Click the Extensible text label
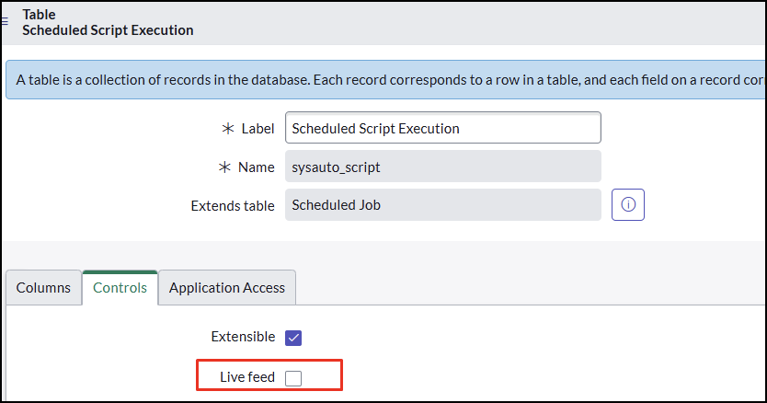Screen dimensions: 767x403 (243, 337)
